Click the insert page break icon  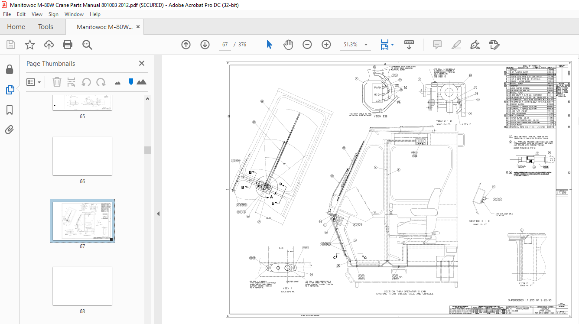point(72,82)
